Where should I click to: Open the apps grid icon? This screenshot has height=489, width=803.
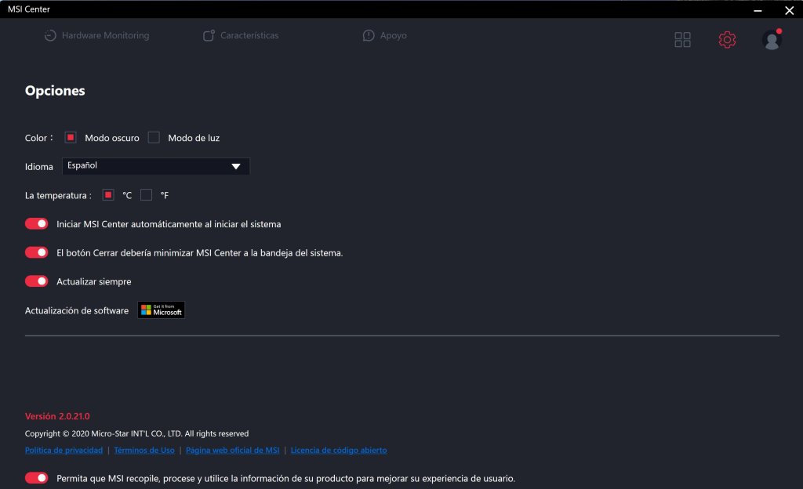[682, 39]
